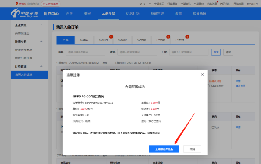Open 详情 for the 已失效 order
This screenshot has height=164, width=261.
tap(238, 127)
